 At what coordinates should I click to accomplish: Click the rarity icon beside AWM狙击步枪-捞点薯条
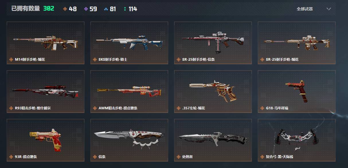(95, 108)
